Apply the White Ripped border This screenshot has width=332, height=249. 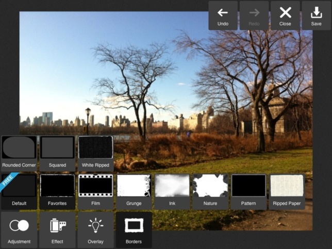95,153
